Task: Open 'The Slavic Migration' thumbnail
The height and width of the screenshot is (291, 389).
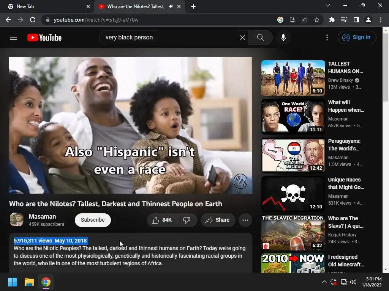Action: [293, 232]
